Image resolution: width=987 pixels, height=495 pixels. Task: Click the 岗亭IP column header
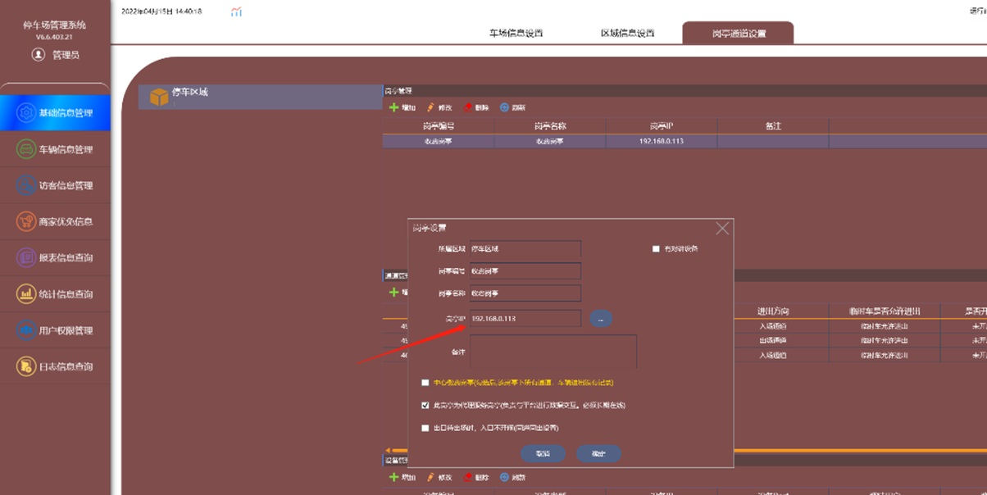point(662,126)
